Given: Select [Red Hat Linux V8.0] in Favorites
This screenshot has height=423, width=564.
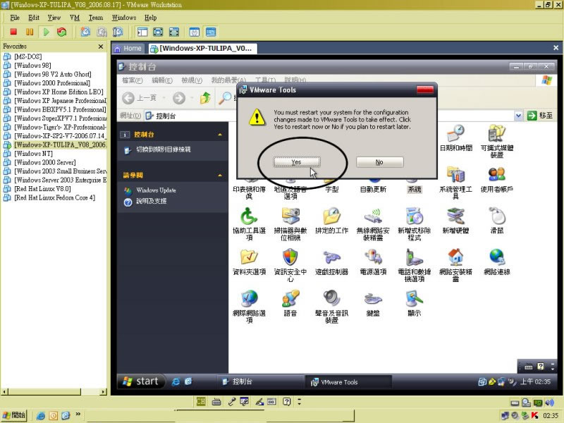Looking at the screenshot, I should click(42, 189).
